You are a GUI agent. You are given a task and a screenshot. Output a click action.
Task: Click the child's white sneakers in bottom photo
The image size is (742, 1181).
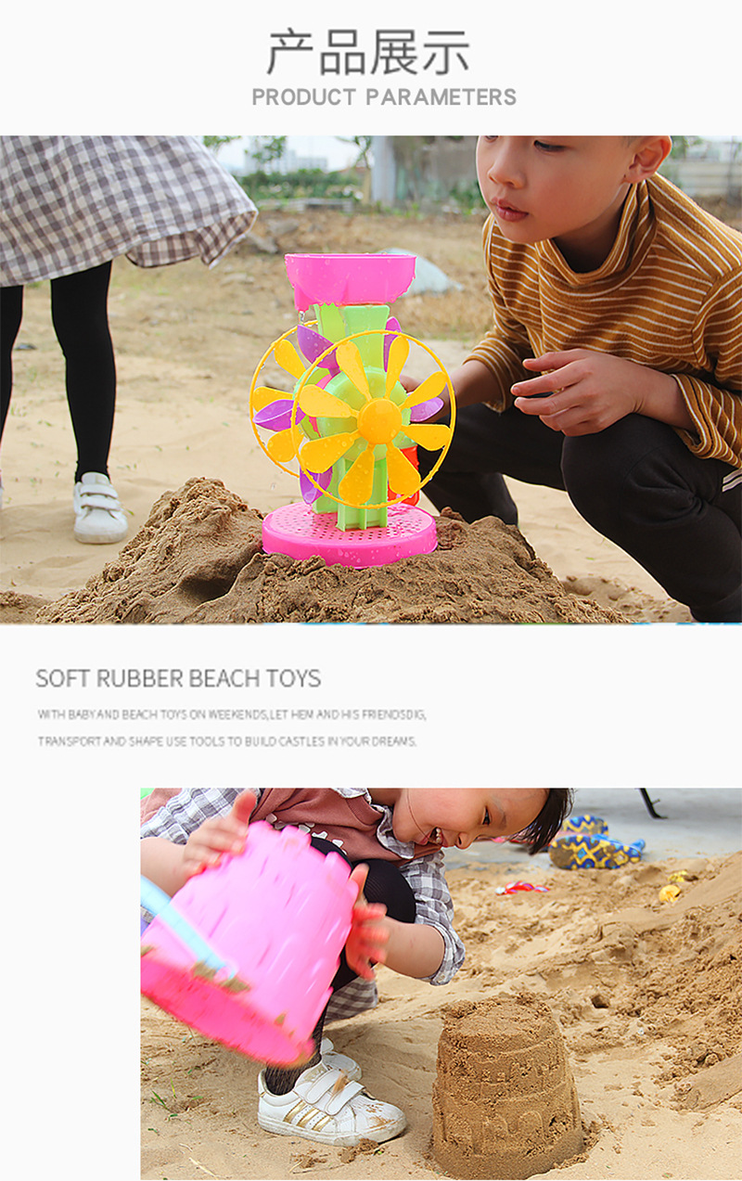[x=328, y=1098]
